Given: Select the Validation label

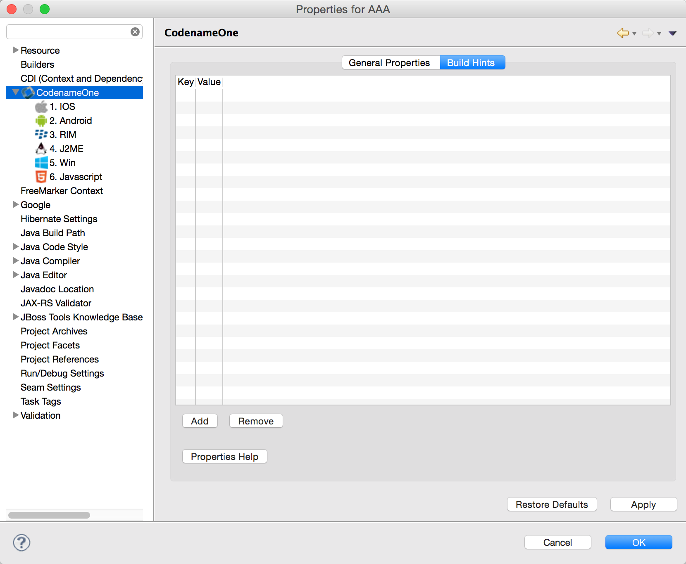Looking at the screenshot, I should (40, 415).
